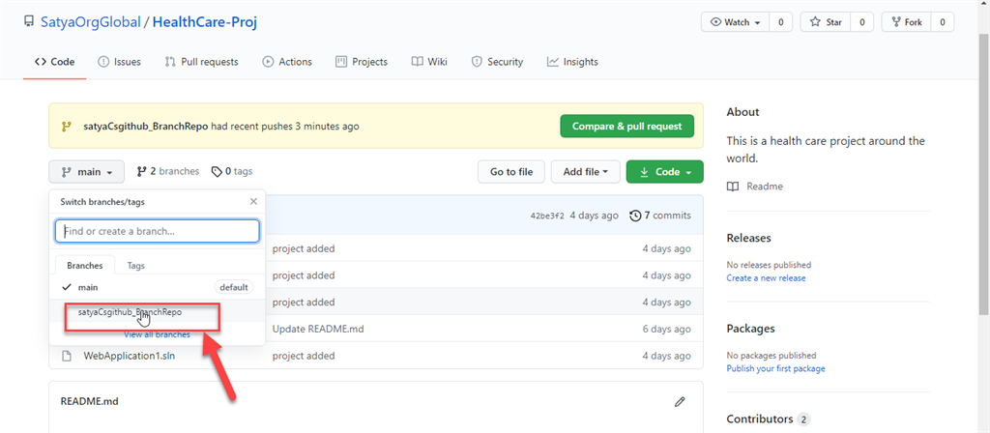
Task: Open project added commit on WebApplication1.sln row
Action: coord(303,356)
